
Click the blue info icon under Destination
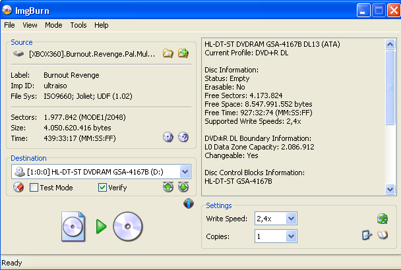coord(188,203)
